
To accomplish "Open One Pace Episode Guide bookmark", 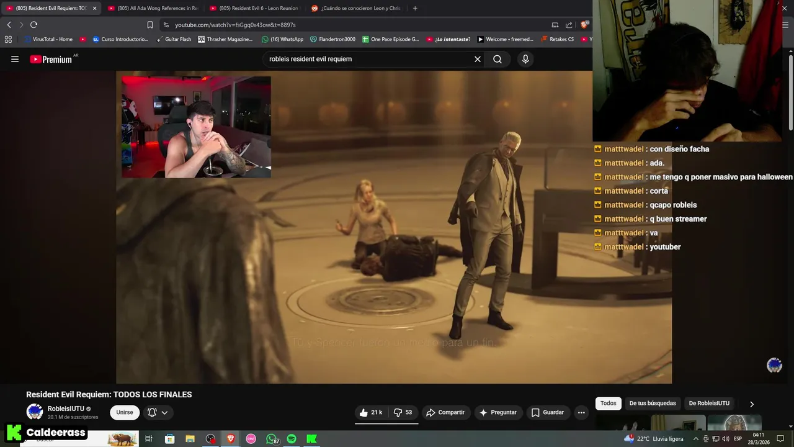I will [390, 39].
